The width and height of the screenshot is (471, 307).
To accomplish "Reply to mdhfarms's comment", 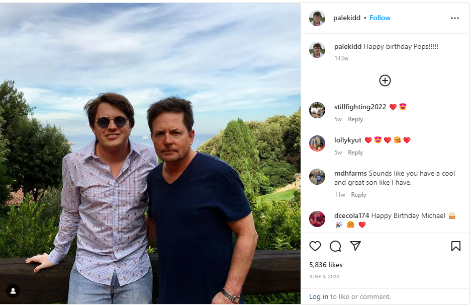I will tap(358, 195).
